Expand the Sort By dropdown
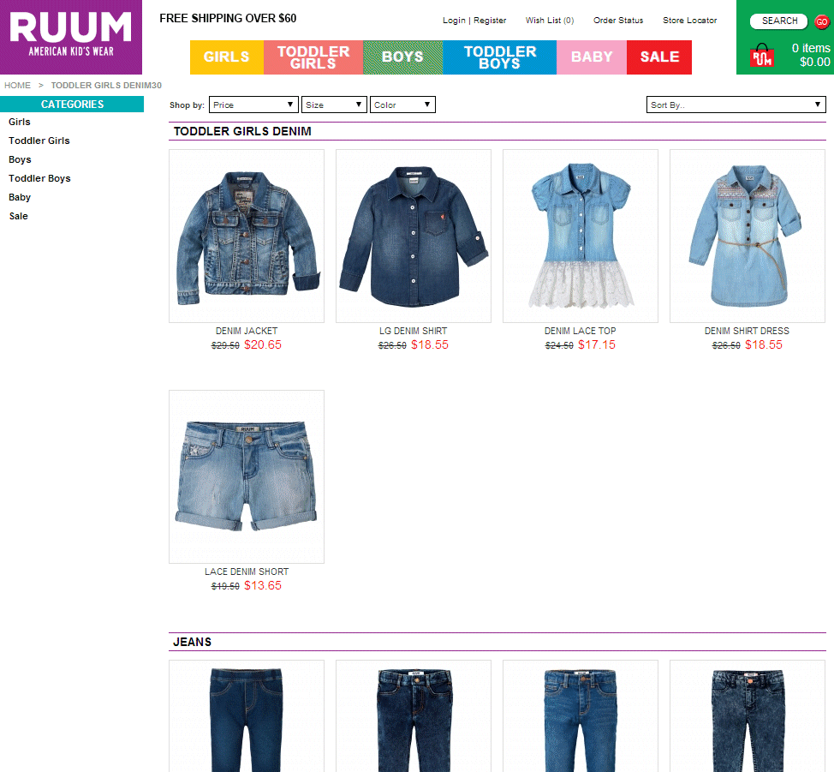Image resolution: width=834 pixels, height=772 pixels. (736, 105)
